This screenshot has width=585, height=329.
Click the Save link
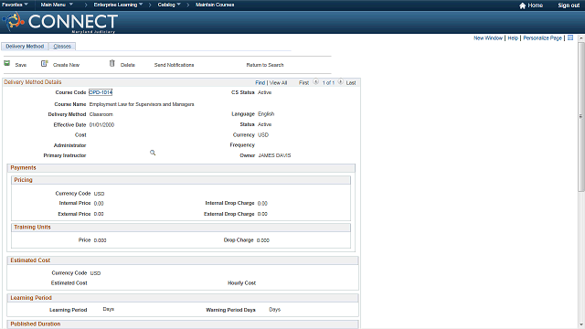(21, 65)
